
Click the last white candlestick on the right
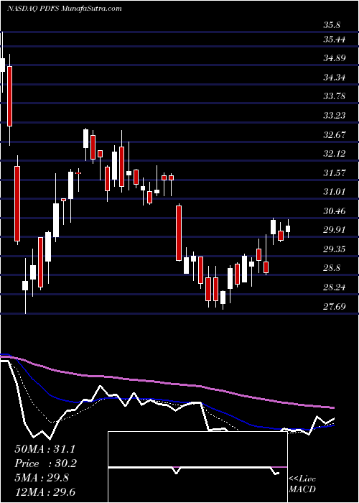tap(288, 229)
